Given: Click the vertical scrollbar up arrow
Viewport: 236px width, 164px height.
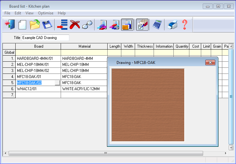Looking at the screenshot, I should (x=231, y=46).
